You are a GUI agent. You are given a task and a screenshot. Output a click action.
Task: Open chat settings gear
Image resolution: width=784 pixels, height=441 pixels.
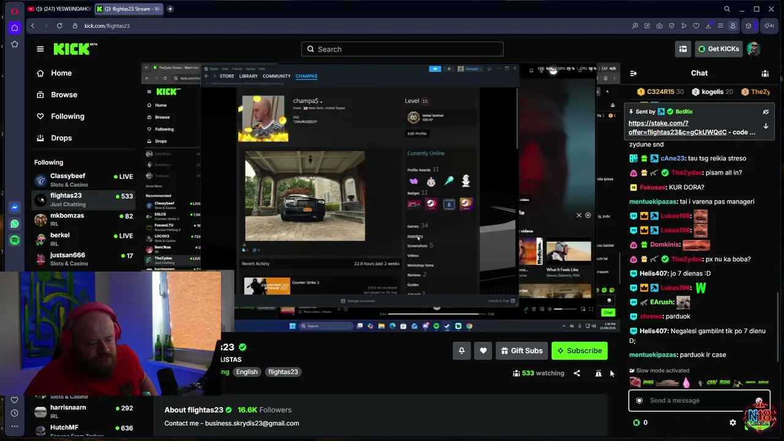click(x=733, y=423)
